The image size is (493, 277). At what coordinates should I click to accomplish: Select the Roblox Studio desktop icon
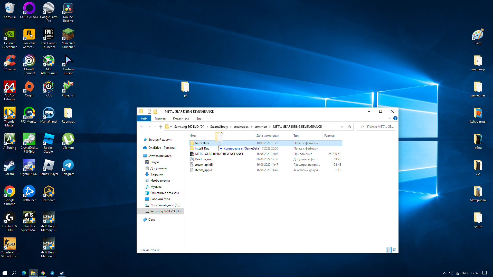point(49,143)
